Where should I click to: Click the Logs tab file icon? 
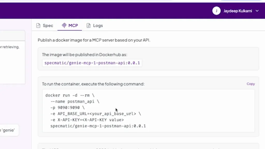tap(89, 26)
